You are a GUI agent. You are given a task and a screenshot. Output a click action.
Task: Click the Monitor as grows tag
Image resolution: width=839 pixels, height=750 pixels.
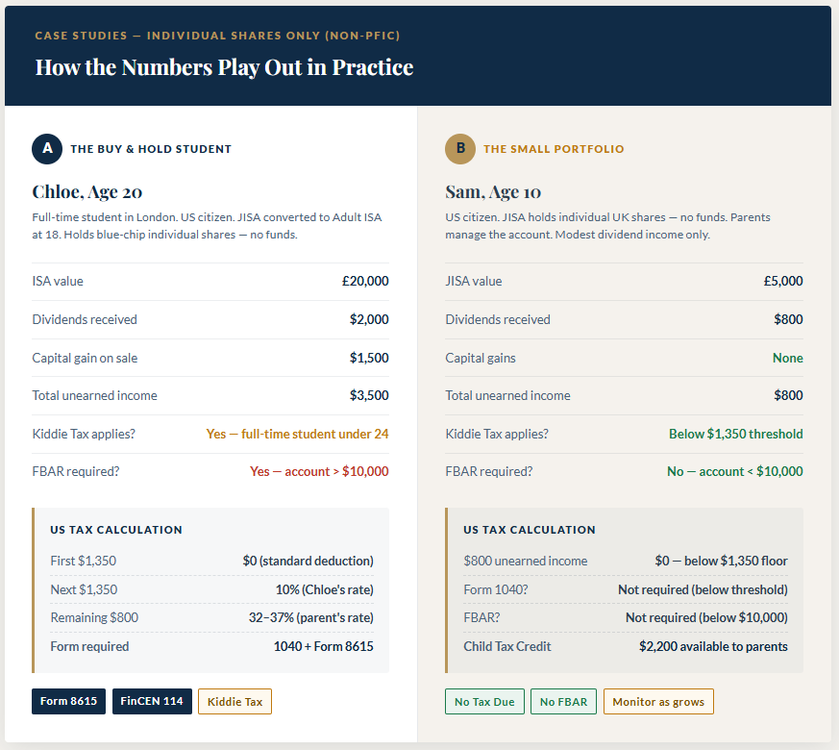658,702
